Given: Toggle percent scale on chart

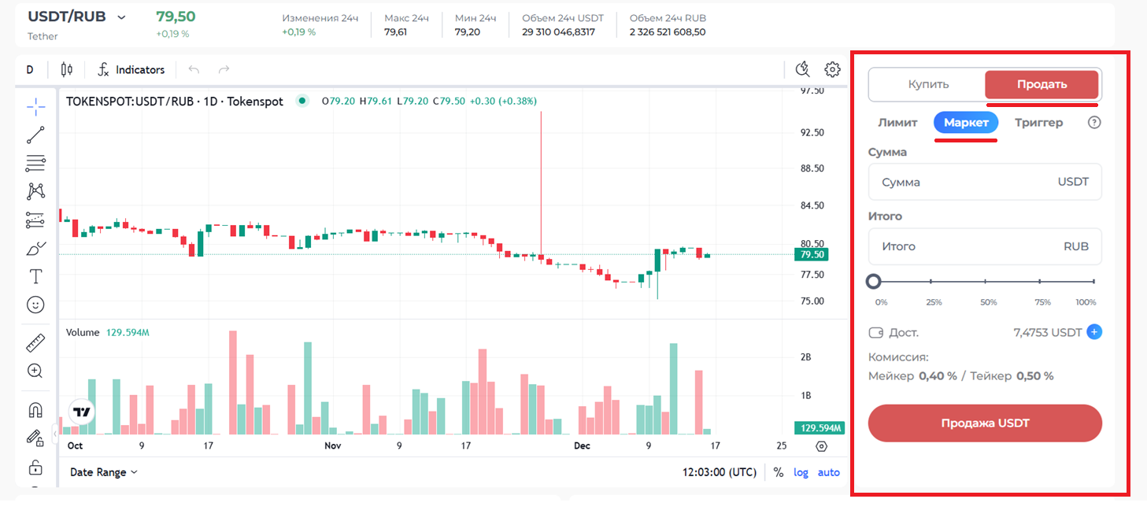Looking at the screenshot, I should tap(779, 472).
